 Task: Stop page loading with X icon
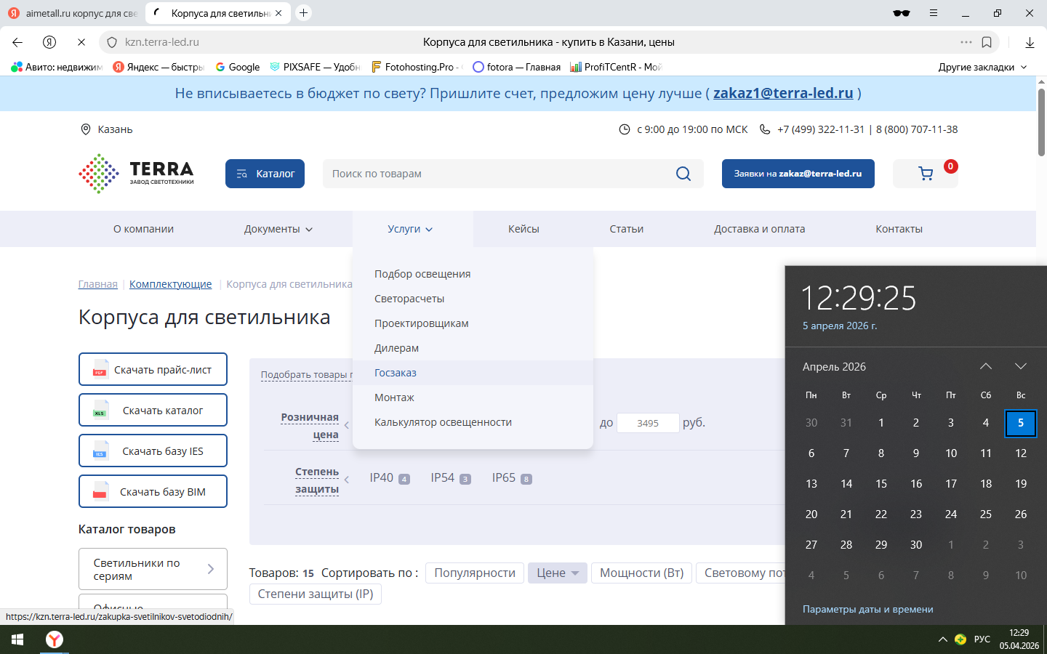pyautogui.click(x=81, y=42)
